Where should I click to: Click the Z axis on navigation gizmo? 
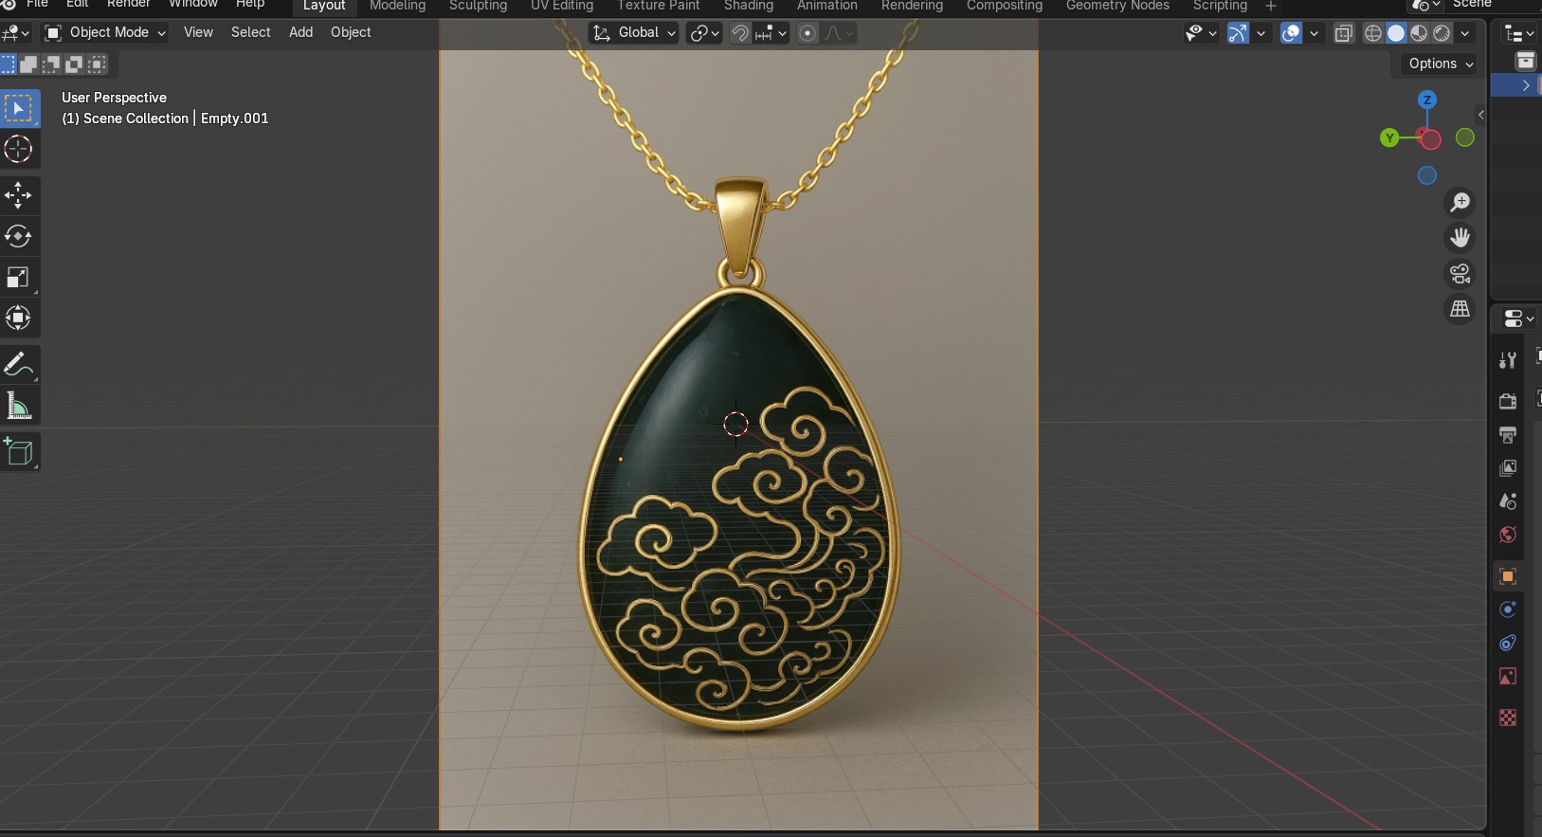click(1426, 100)
